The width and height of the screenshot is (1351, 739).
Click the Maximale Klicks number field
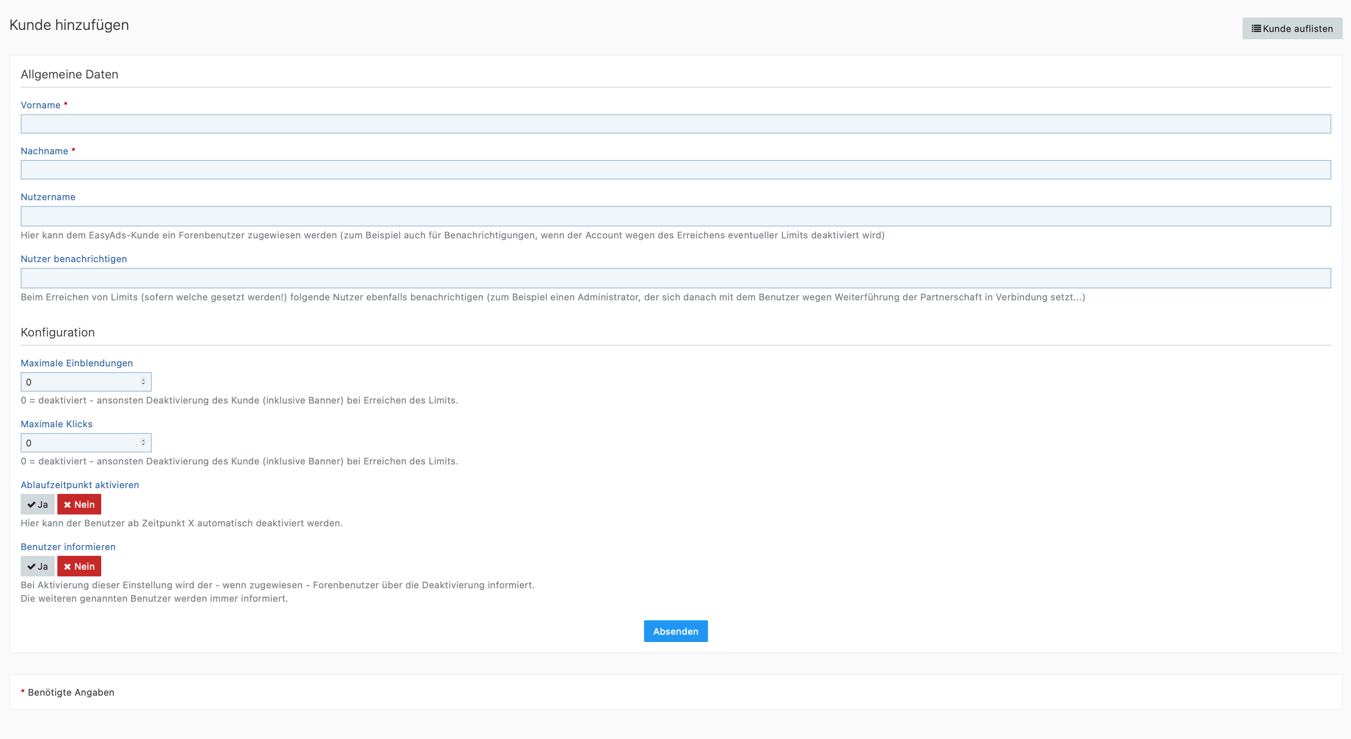(78, 443)
